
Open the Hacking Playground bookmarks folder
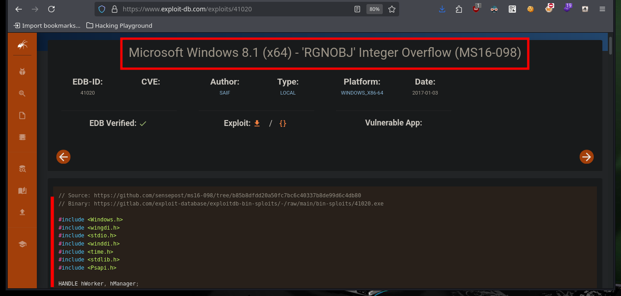click(x=119, y=25)
